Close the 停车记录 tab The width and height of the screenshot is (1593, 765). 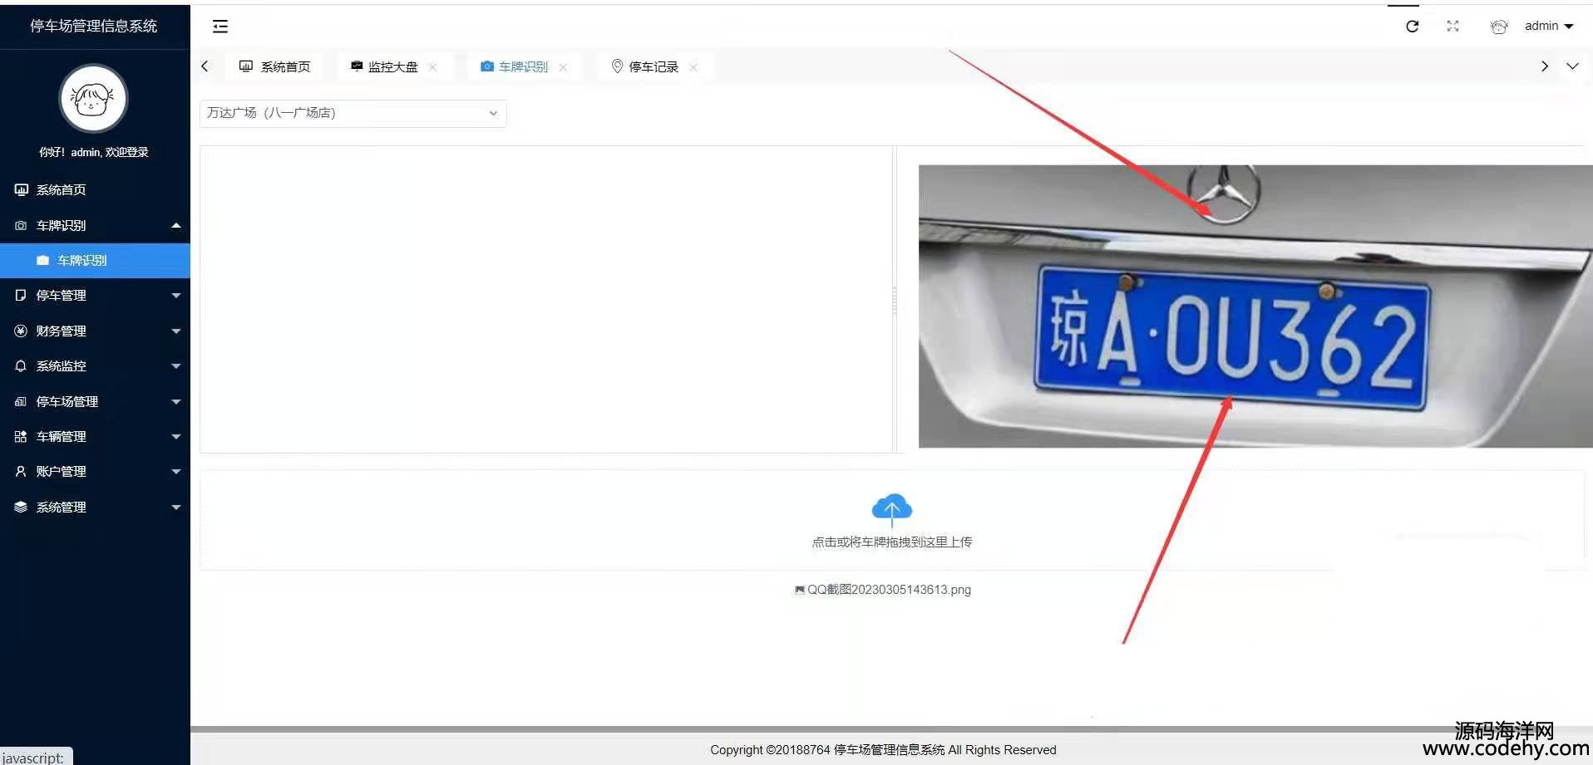pyautogui.click(x=693, y=67)
